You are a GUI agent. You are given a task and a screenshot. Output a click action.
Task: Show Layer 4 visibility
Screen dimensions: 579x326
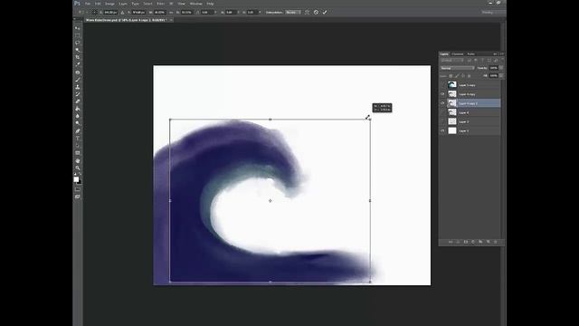tap(442, 112)
